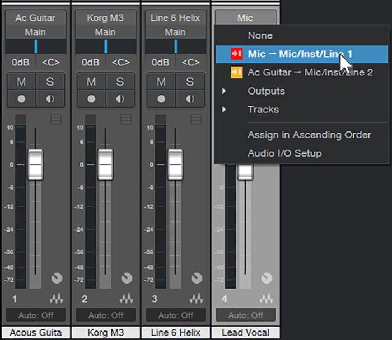Expand the Tracks submenu
Viewport: 392px width, 340px height.
(x=263, y=109)
